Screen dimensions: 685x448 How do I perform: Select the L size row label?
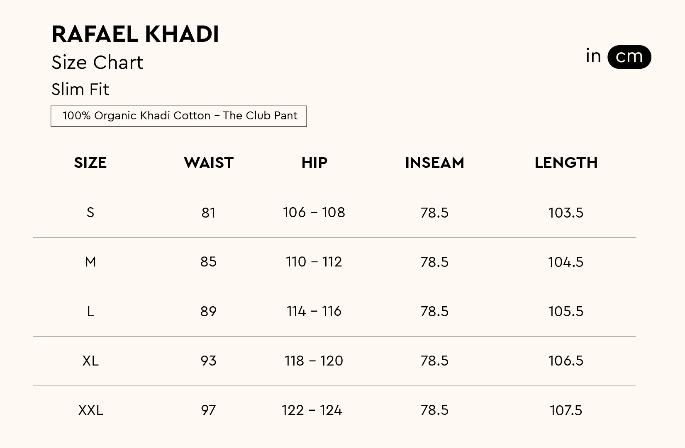pyautogui.click(x=90, y=311)
